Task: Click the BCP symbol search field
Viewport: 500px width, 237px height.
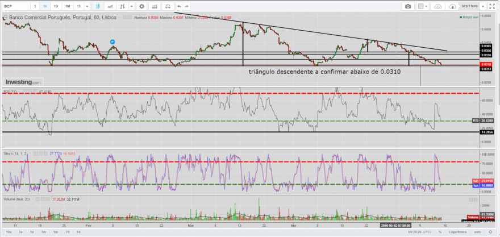Action: click(x=16, y=6)
